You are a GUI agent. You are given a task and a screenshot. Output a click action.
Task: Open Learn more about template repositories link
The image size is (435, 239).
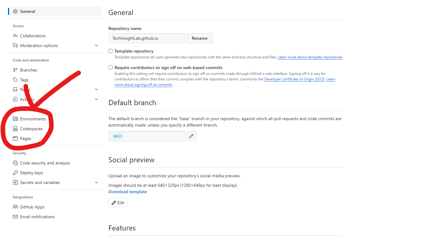coord(310,57)
